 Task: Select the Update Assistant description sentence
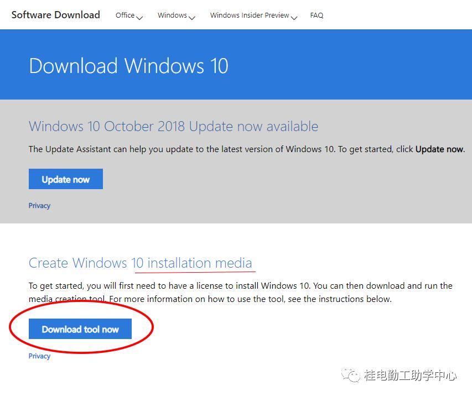click(x=247, y=149)
